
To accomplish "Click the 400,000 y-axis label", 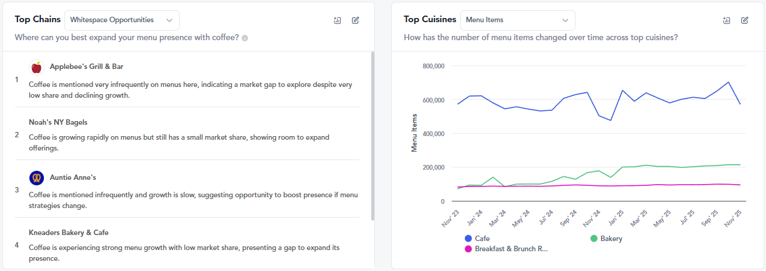I will click(433, 134).
